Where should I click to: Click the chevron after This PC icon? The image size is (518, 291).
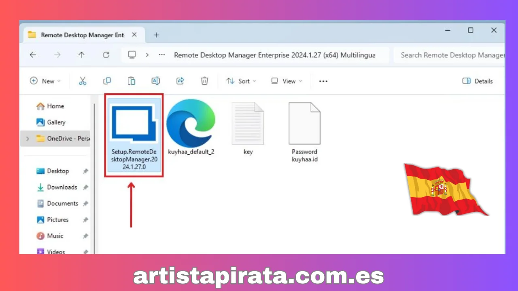coord(147,55)
